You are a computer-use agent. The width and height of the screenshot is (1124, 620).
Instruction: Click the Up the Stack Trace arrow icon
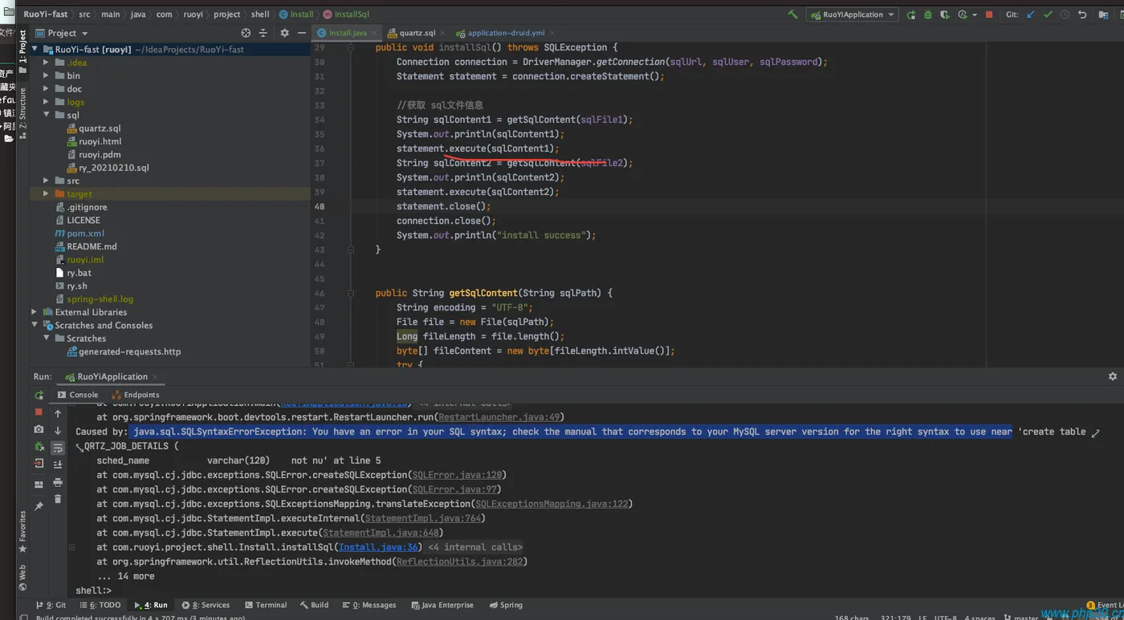pos(58,414)
